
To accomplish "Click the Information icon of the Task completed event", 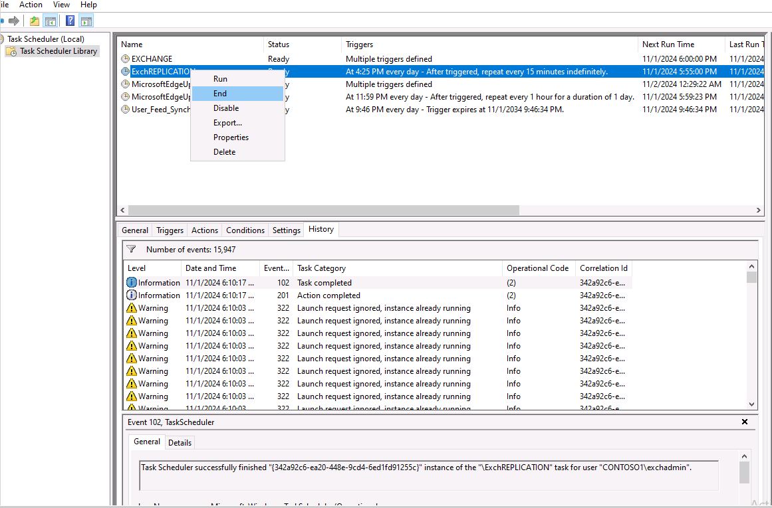I will [132, 283].
